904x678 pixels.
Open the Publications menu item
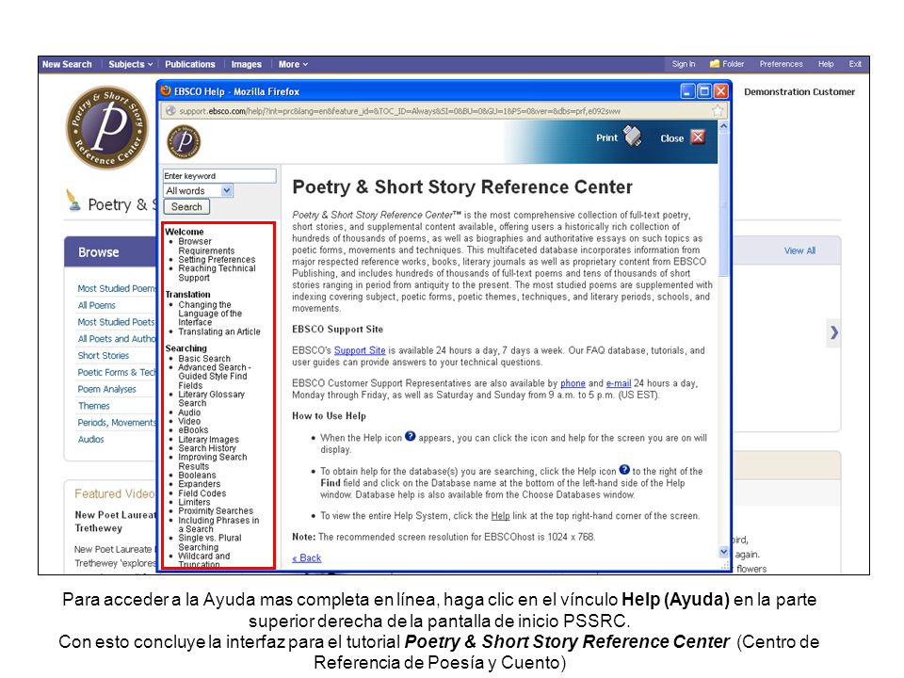click(189, 65)
